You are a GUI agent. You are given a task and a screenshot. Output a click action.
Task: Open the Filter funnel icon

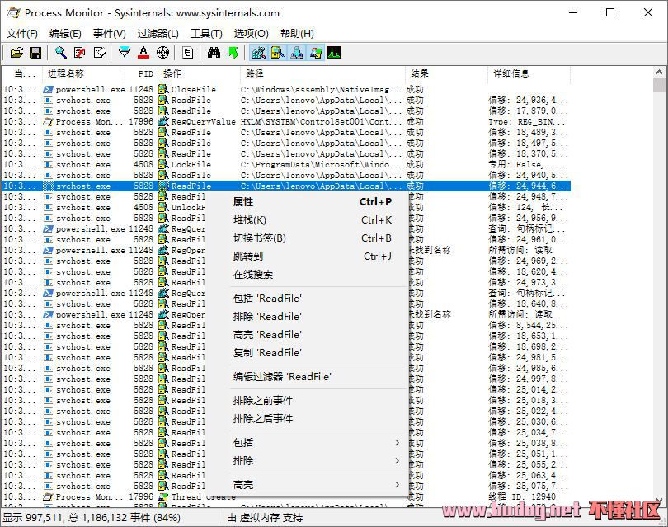[x=124, y=53]
